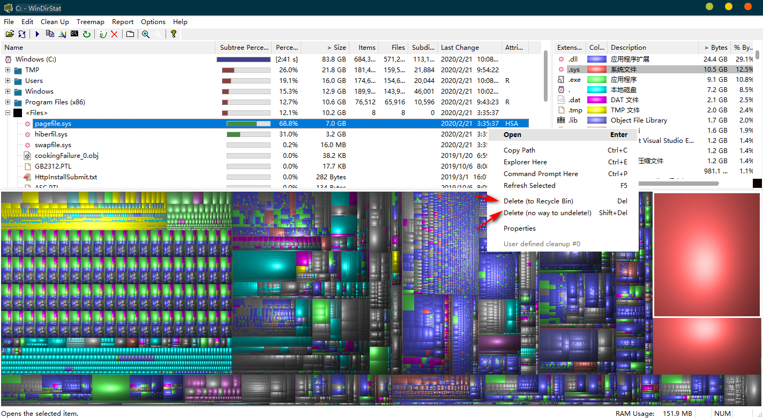
Task: Choose Refresh Selected in context menu
Action: [563, 186]
